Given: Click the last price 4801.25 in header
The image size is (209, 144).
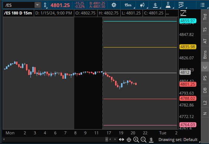Looking at the screenshot, I should (x=60, y=5).
